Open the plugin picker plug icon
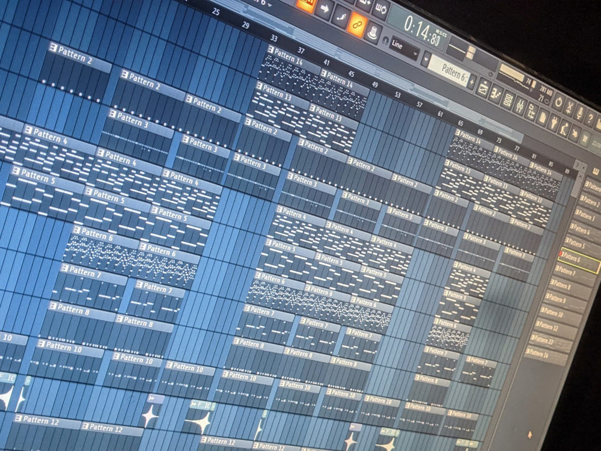The image size is (601, 451). [554, 122]
